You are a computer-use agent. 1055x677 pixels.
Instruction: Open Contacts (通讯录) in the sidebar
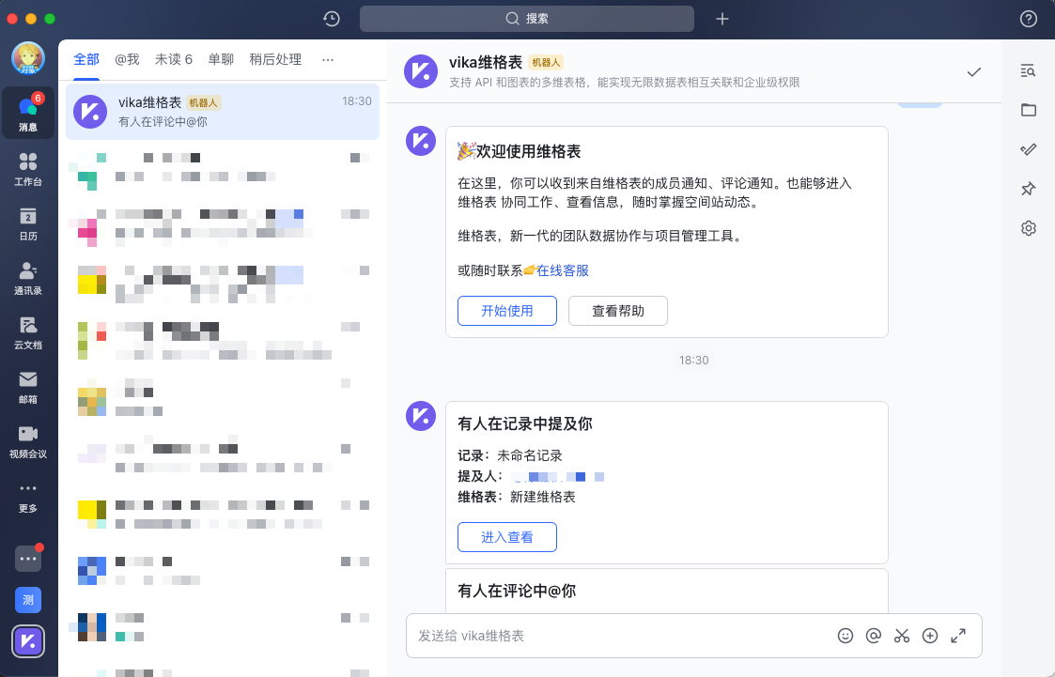coord(28,277)
